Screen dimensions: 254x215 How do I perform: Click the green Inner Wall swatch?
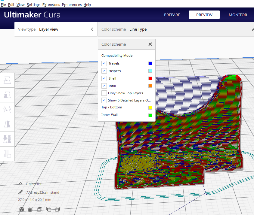[x=150, y=115]
